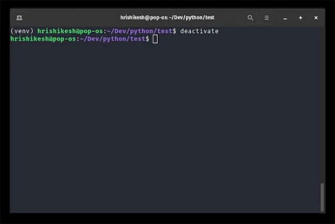Click the window title hrishikesh@pop-os: ~/Dev/python/test
Viewport: 335px width, 224px height.
pyautogui.click(x=167, y=17)
